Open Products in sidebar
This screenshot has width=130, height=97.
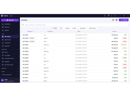[x=10, y=27]
